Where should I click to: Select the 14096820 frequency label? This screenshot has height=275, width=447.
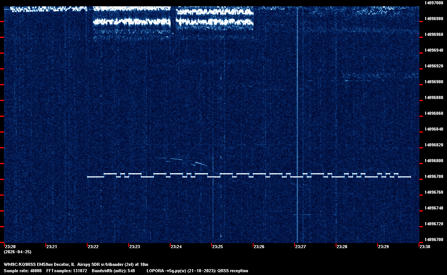[434, 145]
